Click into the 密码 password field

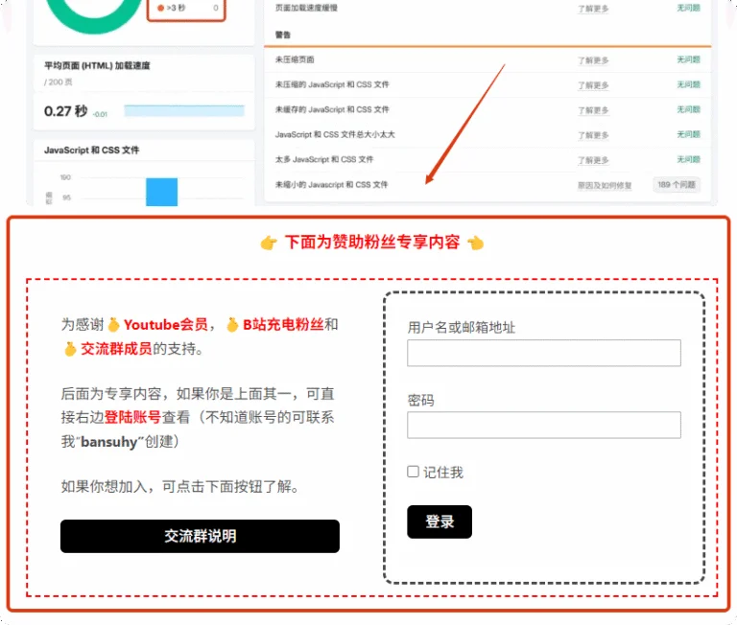click(x=543, y=425)
